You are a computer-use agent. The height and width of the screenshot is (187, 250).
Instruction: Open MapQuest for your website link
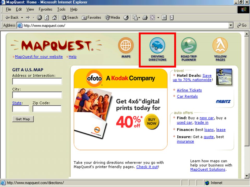coord(39,57)
